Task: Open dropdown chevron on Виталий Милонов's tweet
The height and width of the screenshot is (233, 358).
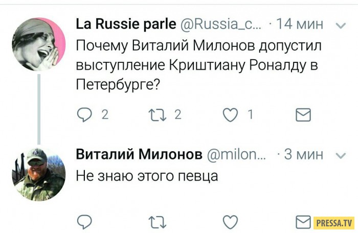Action: [340, 154]
